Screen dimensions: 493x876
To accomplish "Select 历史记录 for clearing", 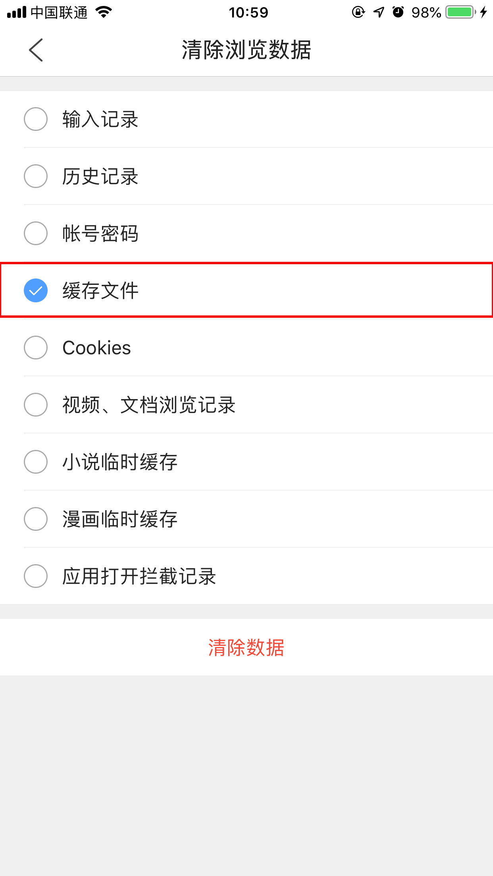I will pos(35,176).
